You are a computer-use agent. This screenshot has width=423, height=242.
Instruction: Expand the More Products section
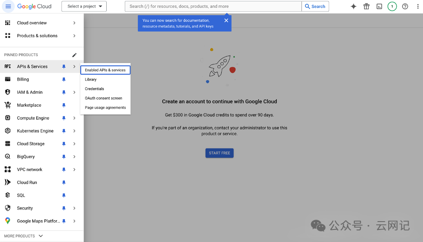click(x=24, y=236)
